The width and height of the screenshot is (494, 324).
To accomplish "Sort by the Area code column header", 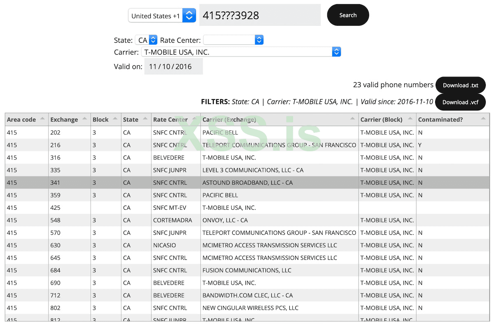I will (27, 120).
